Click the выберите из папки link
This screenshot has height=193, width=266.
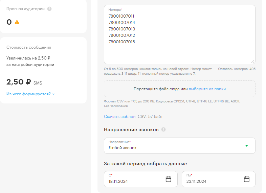coord(207,89)
